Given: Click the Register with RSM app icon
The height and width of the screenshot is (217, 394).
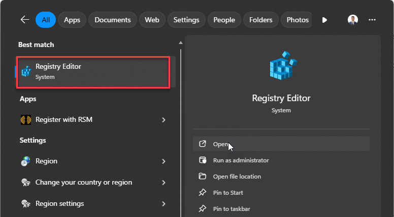Looking at the screenshot, I should tap(26, 120).
